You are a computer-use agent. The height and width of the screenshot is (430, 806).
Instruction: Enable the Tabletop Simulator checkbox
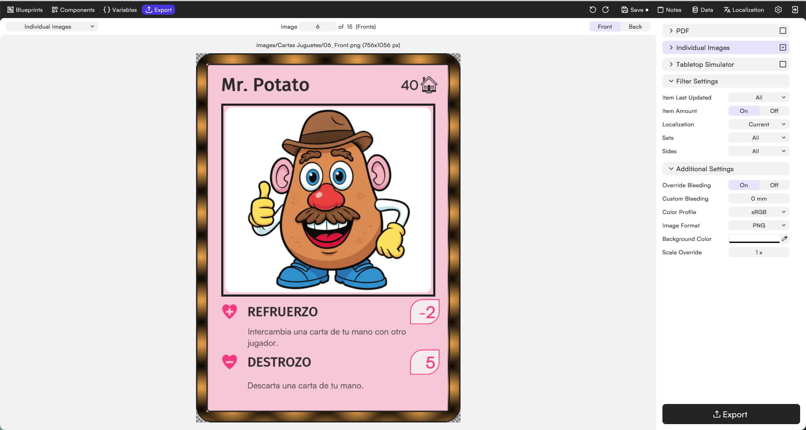coord(783,64)
